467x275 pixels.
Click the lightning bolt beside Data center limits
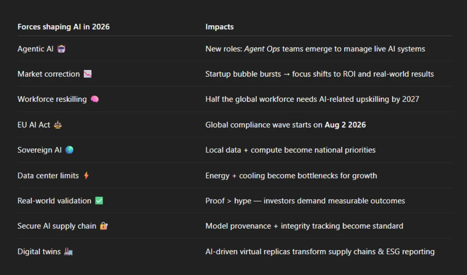point(86,176)
